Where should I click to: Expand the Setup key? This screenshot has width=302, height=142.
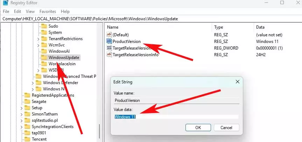[x=21, y=108]
